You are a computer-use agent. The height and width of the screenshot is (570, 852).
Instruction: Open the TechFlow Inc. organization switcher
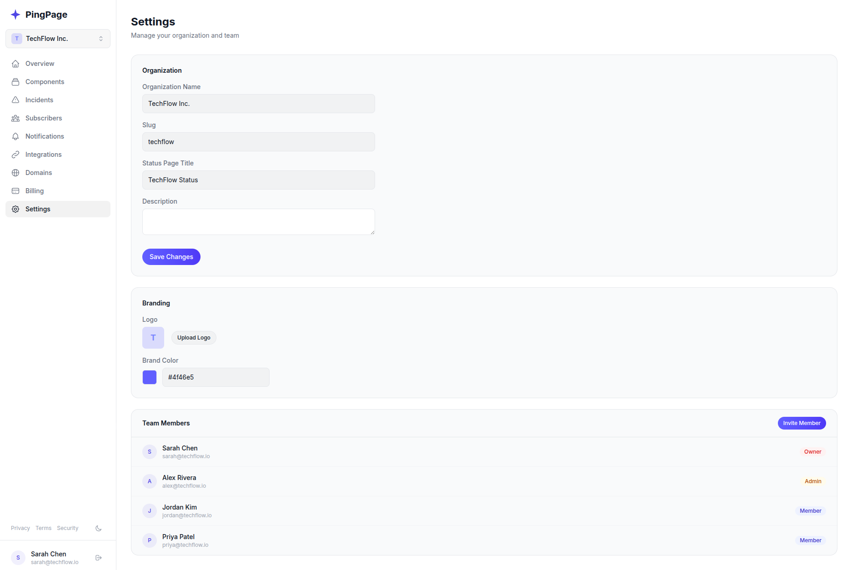click(58, 39)
